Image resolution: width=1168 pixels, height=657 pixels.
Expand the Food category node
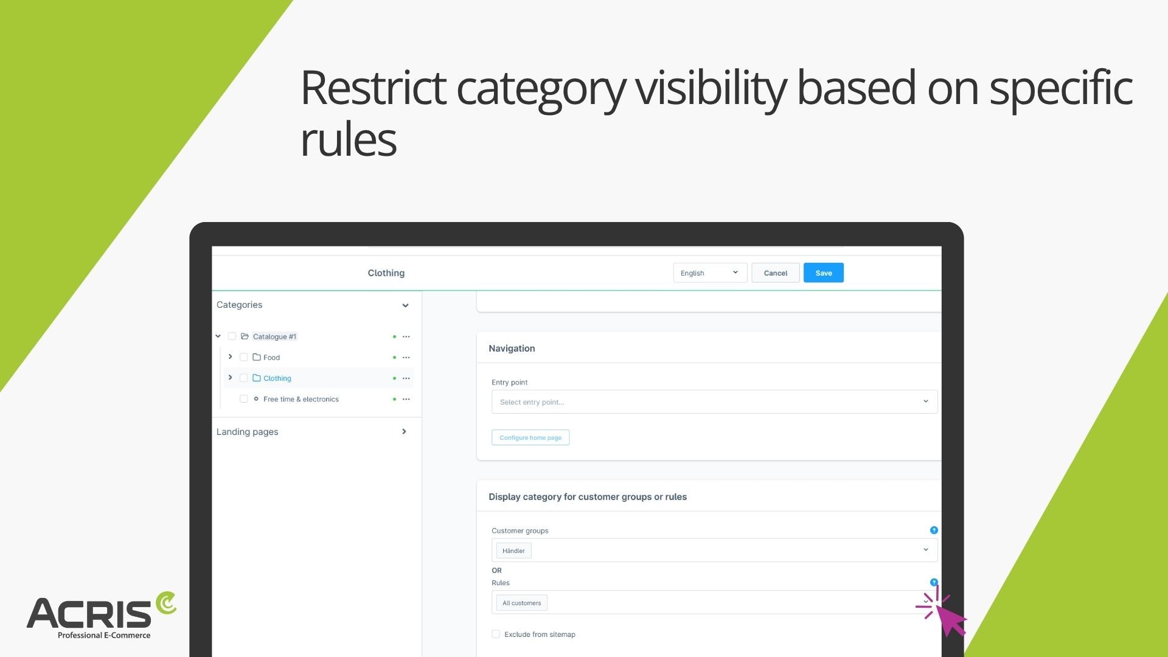point(230,356)
